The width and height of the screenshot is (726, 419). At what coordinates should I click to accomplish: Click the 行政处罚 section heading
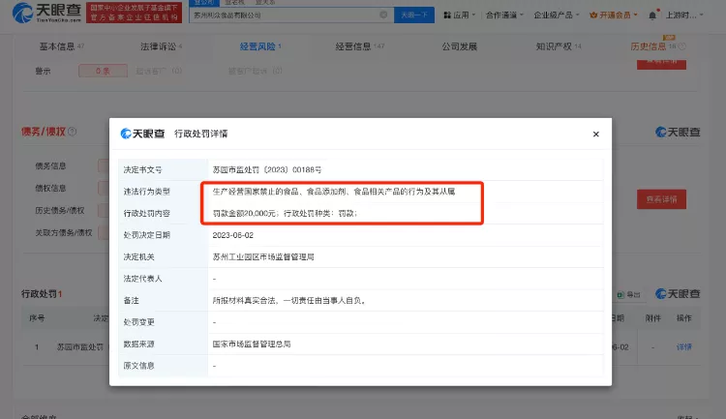pos(42,293)
